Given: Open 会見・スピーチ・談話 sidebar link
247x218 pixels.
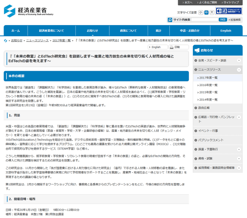Looking at the screenshot, I should [x=212, y=60].
